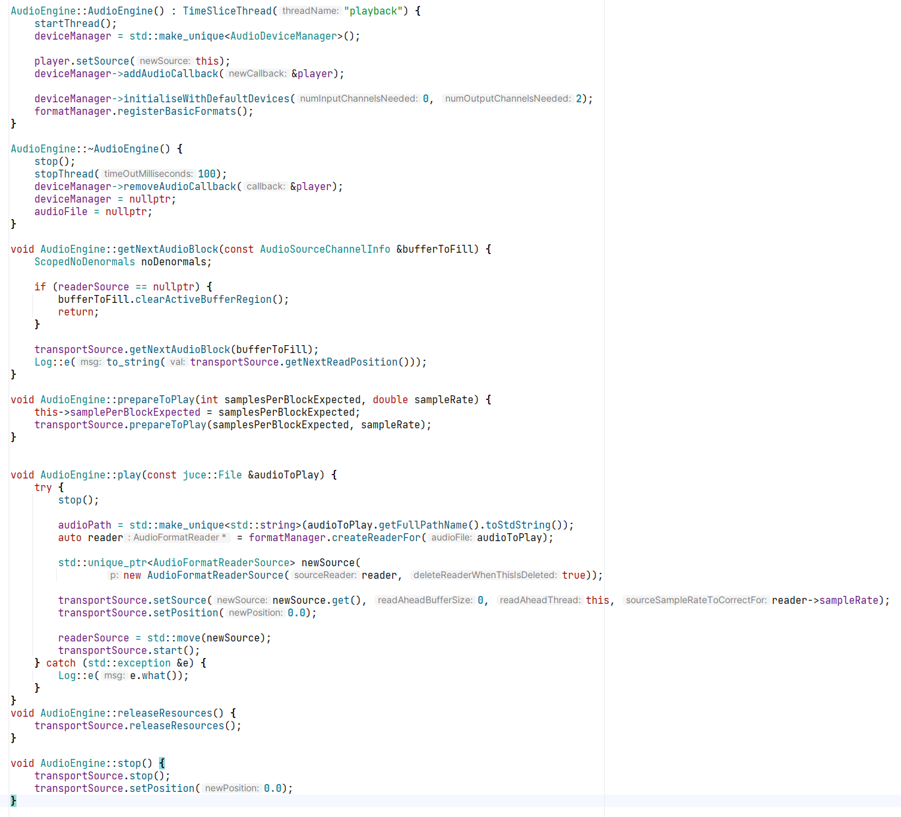Click the sourceReader: parameter hint
This screenshot has width=901, height=817.
click(325, 575)
